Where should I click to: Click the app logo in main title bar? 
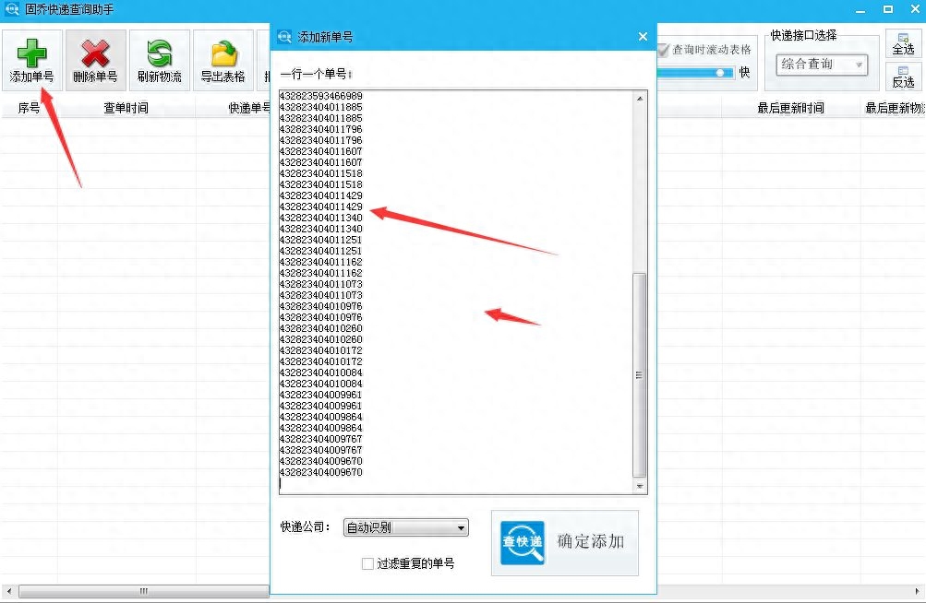[12, 10]
